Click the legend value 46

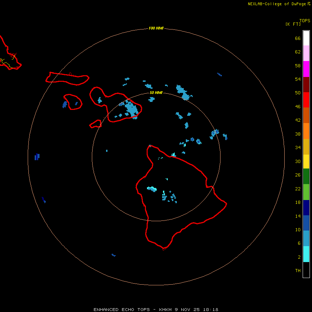tap(298, 107)
